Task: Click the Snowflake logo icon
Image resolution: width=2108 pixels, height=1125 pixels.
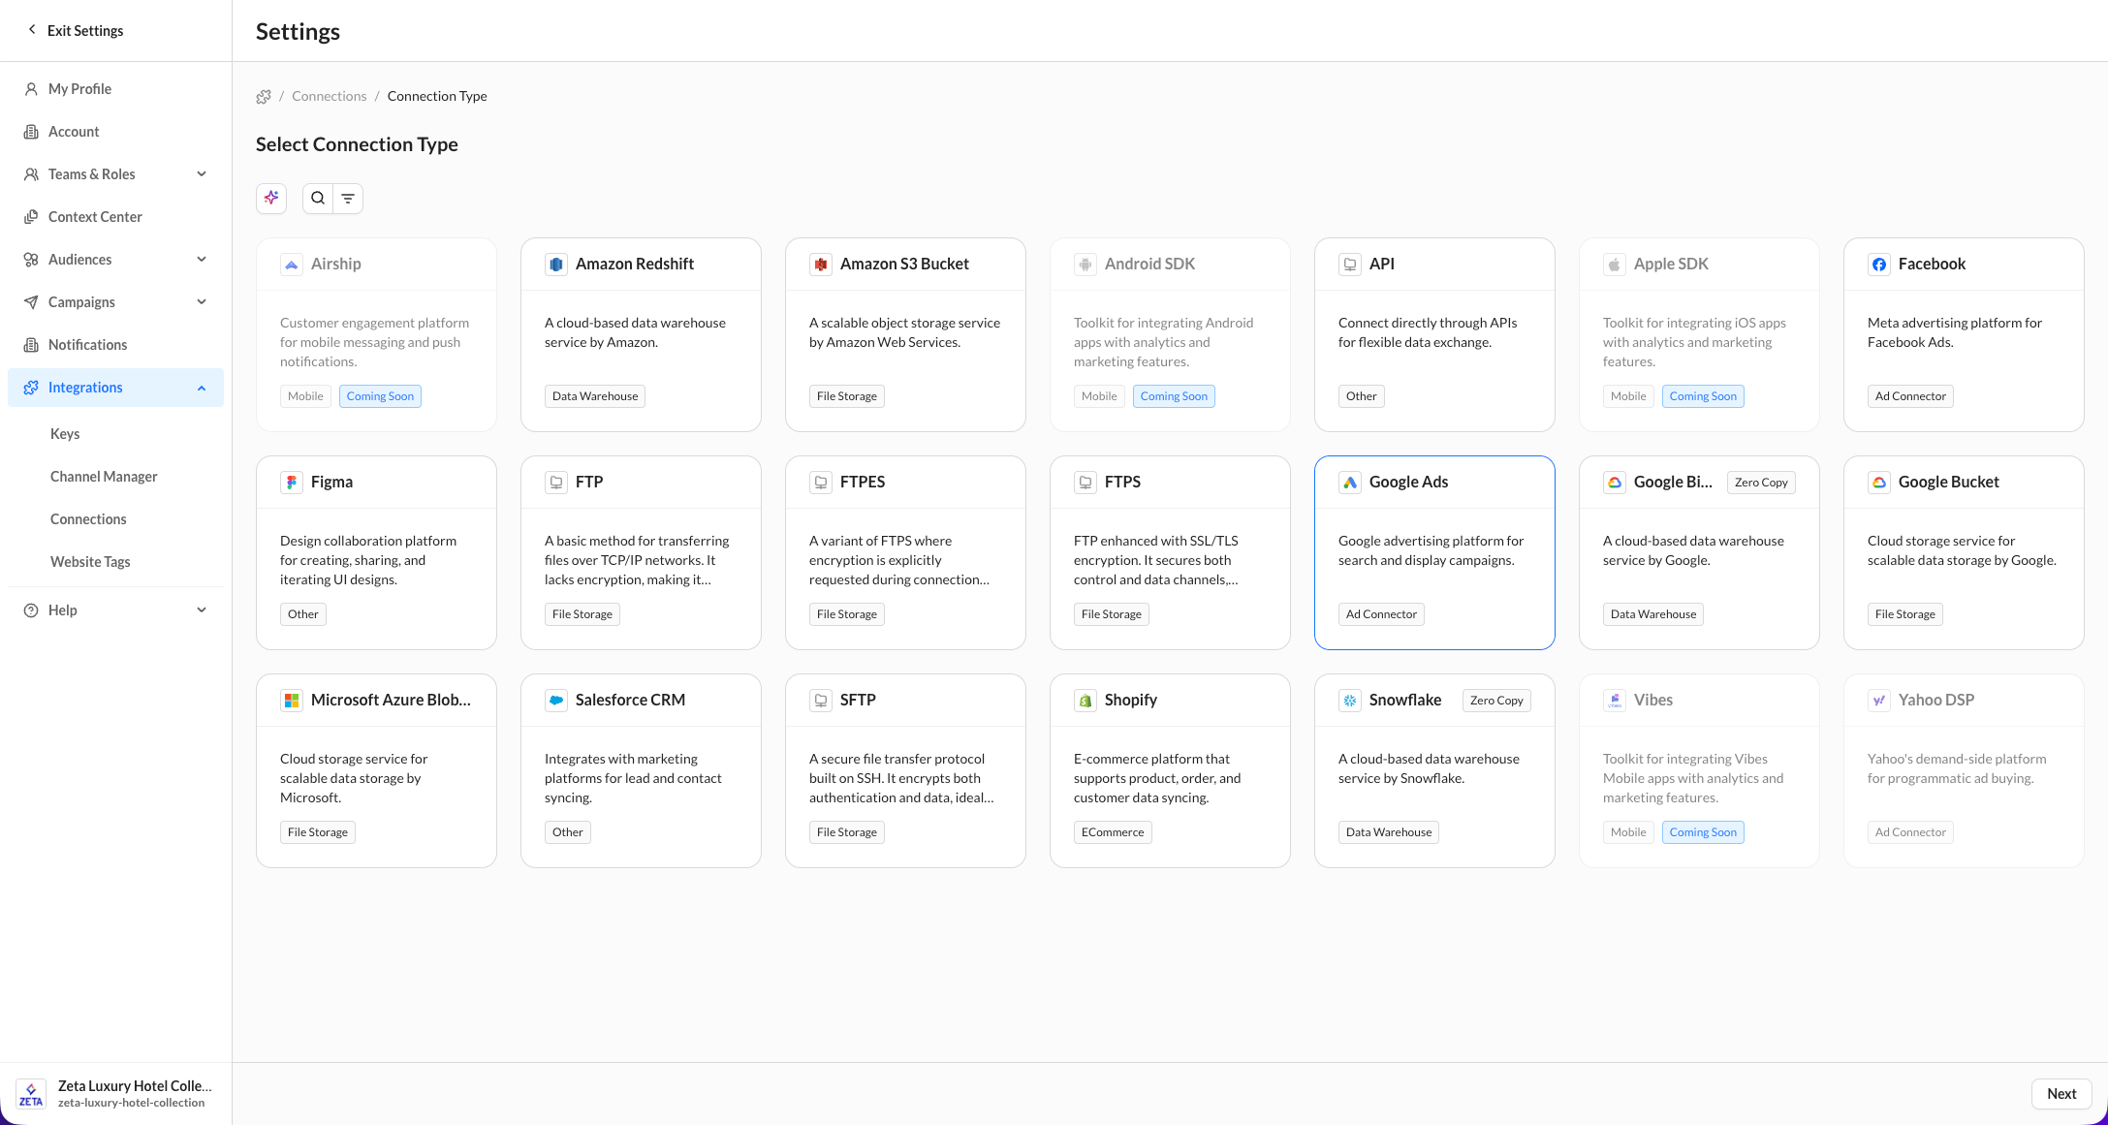Action: pos(1350,701)
